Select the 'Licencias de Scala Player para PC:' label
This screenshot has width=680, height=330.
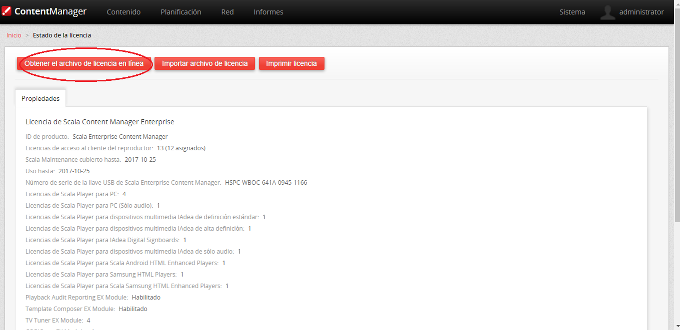coord(72,194)
